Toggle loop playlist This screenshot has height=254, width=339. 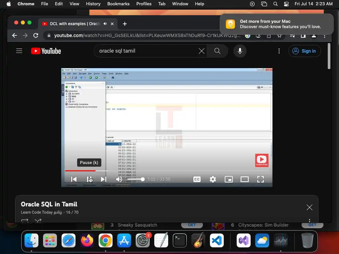tap(25, 221)
